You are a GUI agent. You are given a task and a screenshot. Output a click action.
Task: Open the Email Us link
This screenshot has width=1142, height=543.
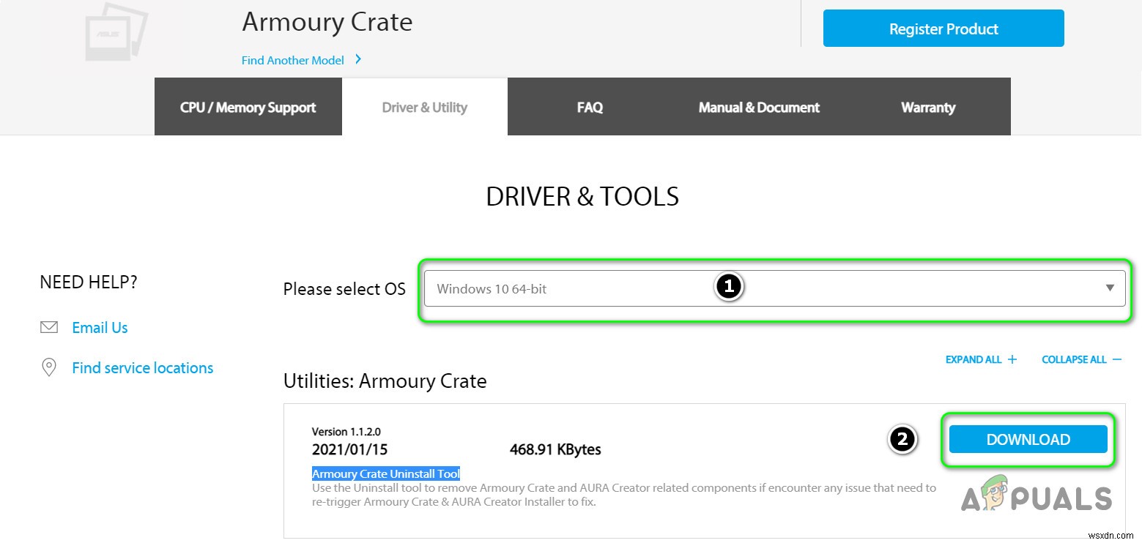point(100,328)
